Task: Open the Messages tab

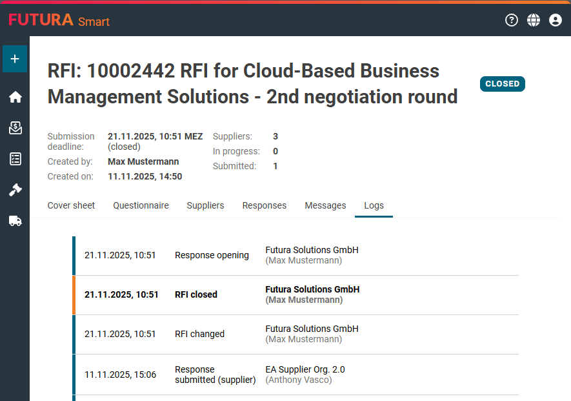Action: 325,205
